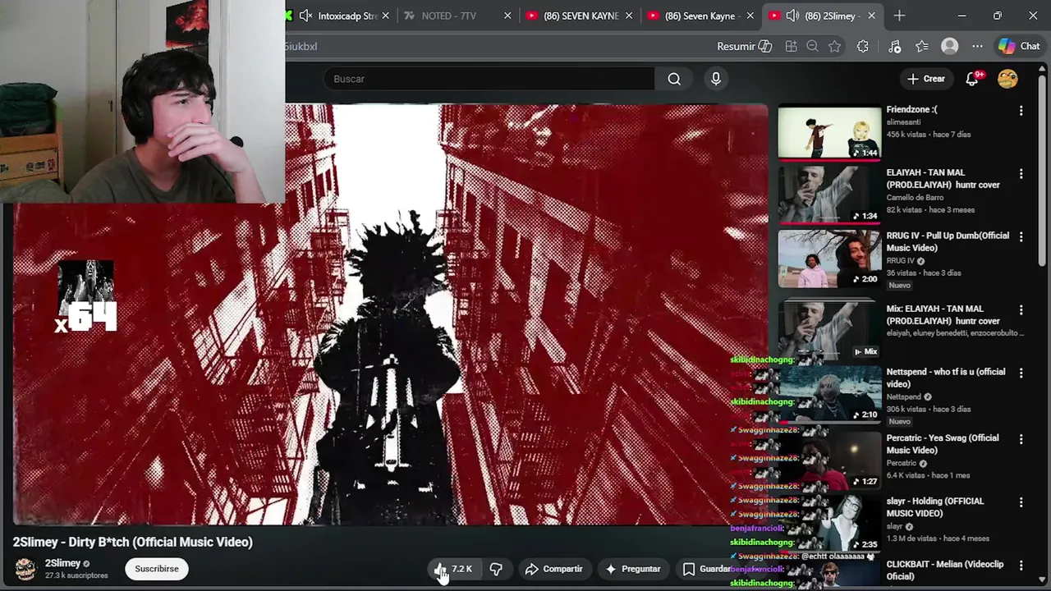
Task: Open the RRUG IV 2:00 video thumbnail
Action: point(829,259)
